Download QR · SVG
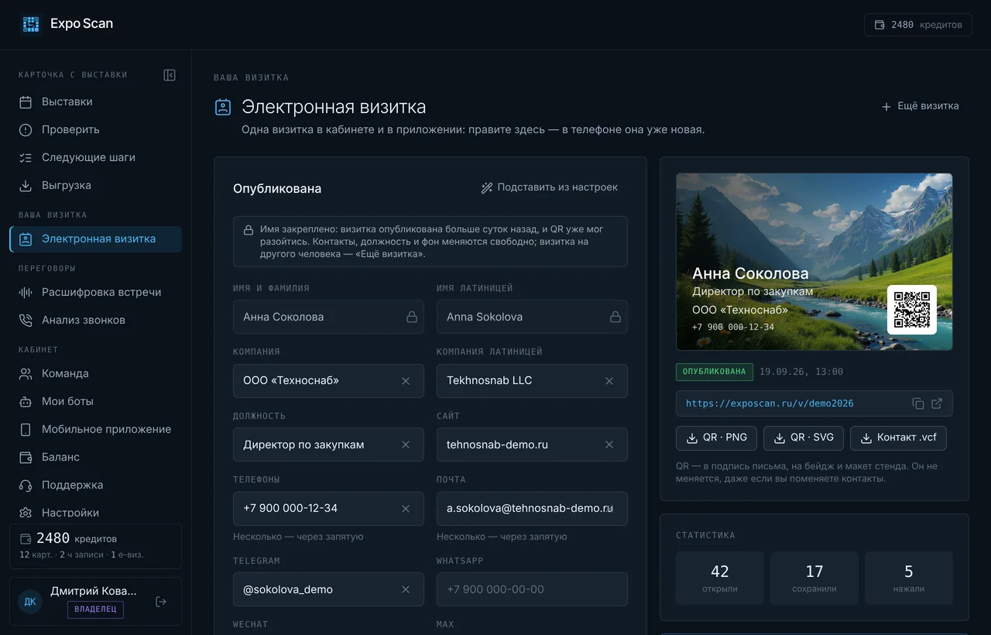 coord(804,438)
